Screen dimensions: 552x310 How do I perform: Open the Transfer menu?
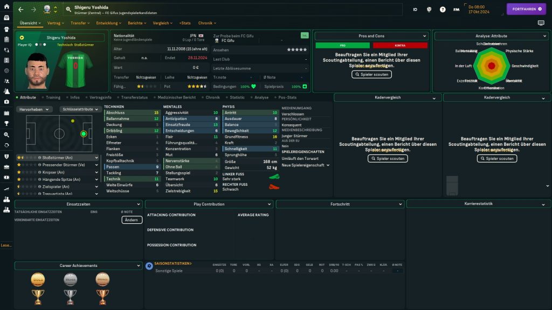[80, 23]
